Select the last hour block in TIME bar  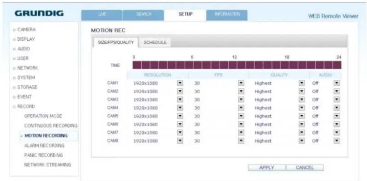click(x=337, y=65)
